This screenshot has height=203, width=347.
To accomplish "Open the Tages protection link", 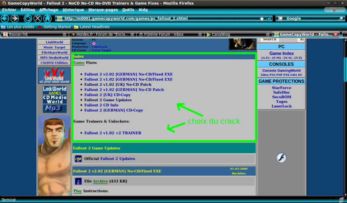I will click(282, 102).
